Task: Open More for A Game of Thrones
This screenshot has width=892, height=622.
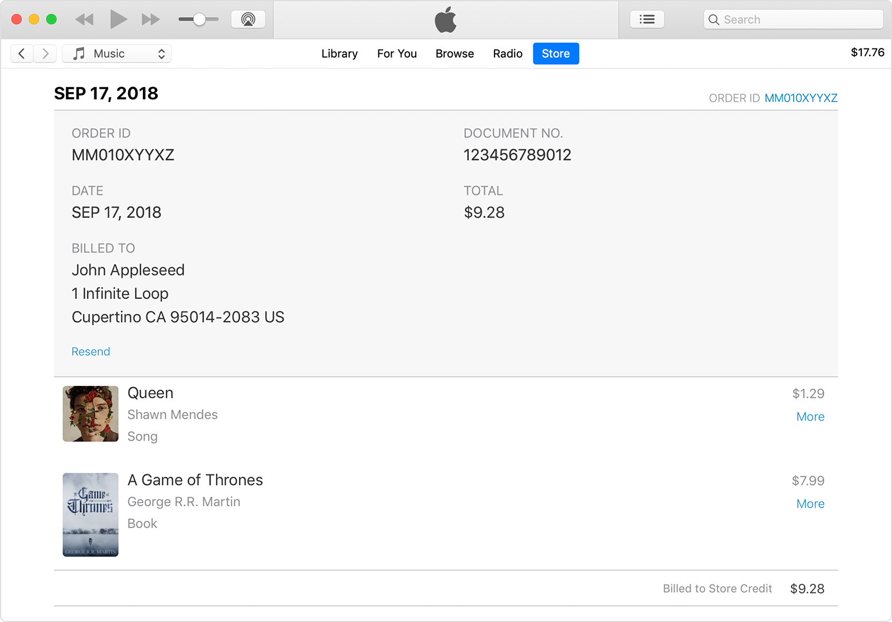Action: click(x=810, y=504)
